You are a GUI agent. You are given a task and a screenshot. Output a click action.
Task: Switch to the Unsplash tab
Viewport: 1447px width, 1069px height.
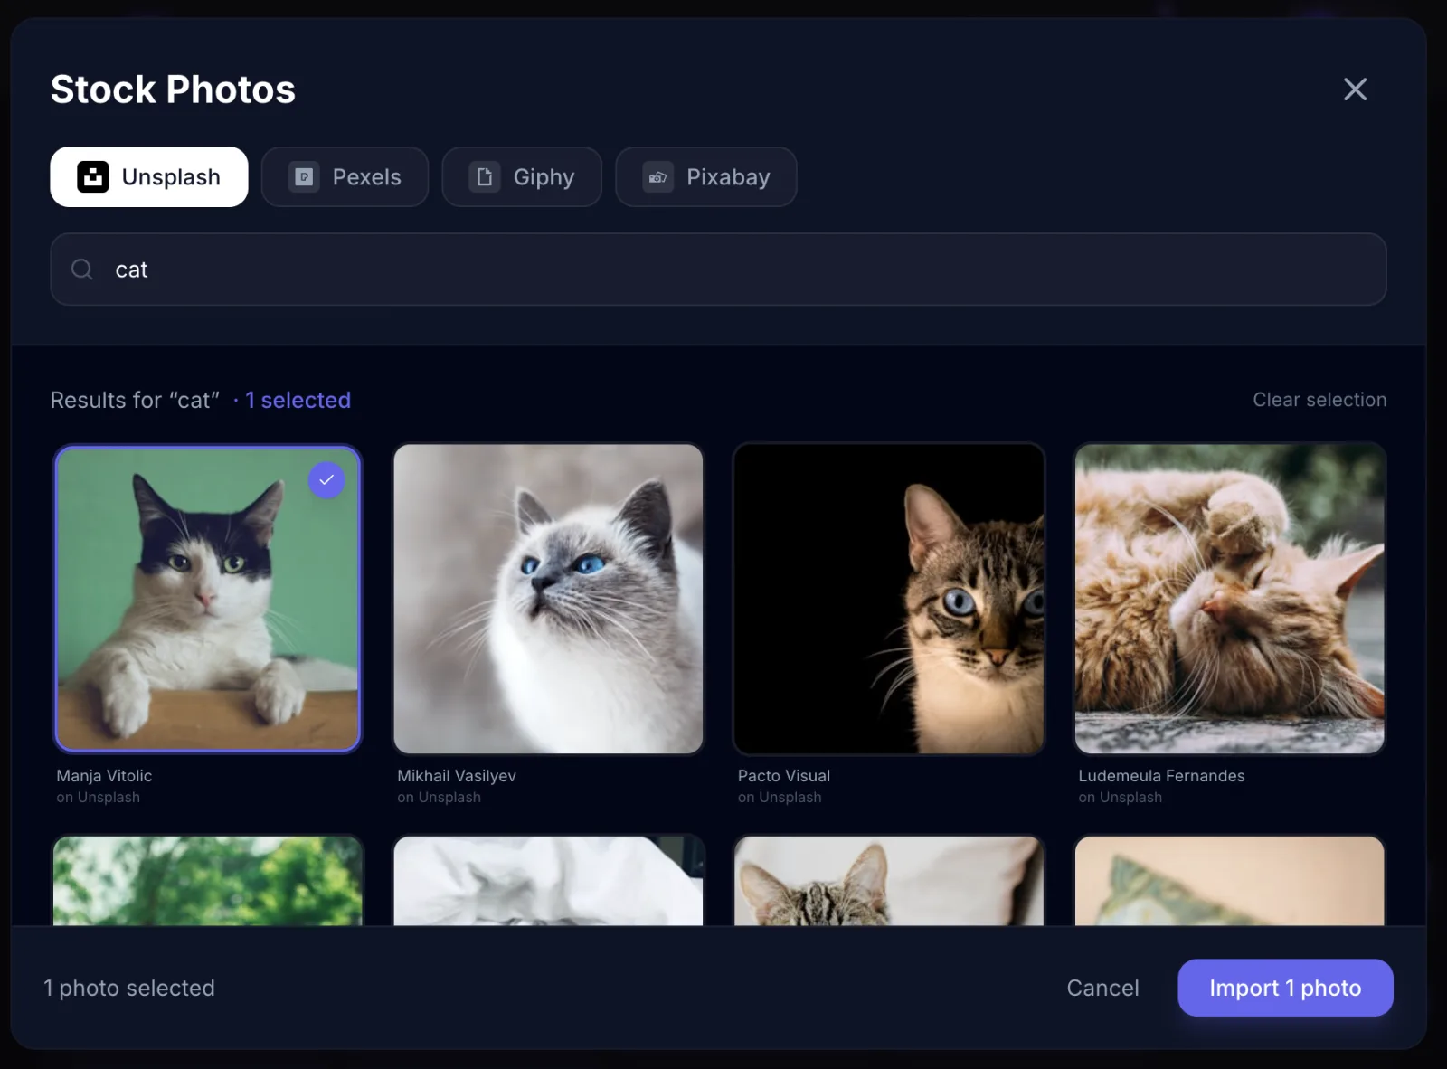click(149, 177)
